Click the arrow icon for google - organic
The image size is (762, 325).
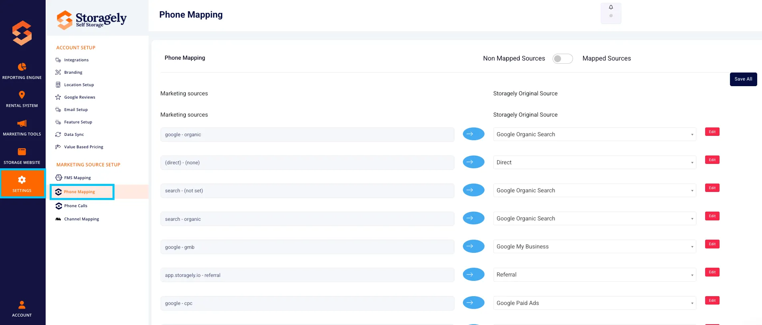click(x=474, y=134)
